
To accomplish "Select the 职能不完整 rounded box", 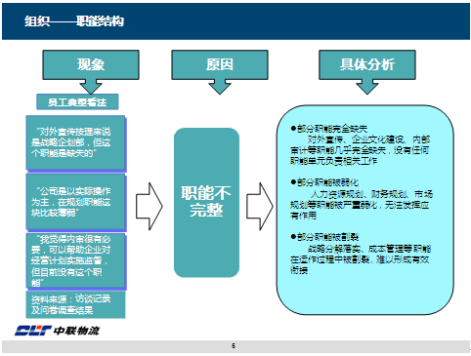I will (x=206, y=203).
